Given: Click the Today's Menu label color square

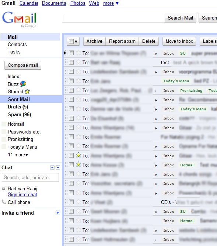Looking at the screenshot, I should tap(4, 147).
